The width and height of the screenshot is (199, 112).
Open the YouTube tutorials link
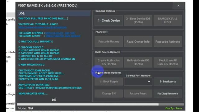(43, 27)
